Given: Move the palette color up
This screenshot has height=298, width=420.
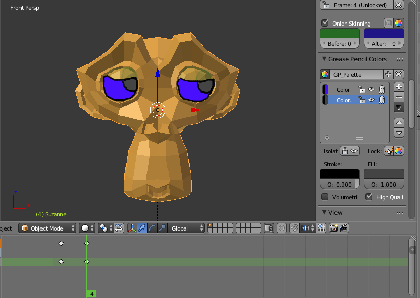Looking at the screenshot, I should 399,122.
